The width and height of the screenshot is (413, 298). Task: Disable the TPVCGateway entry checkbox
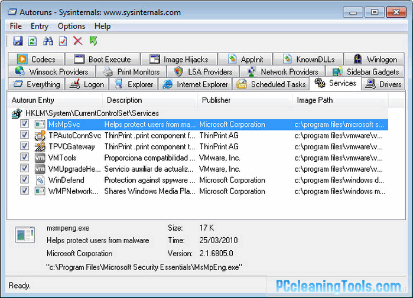click(24, 146)
